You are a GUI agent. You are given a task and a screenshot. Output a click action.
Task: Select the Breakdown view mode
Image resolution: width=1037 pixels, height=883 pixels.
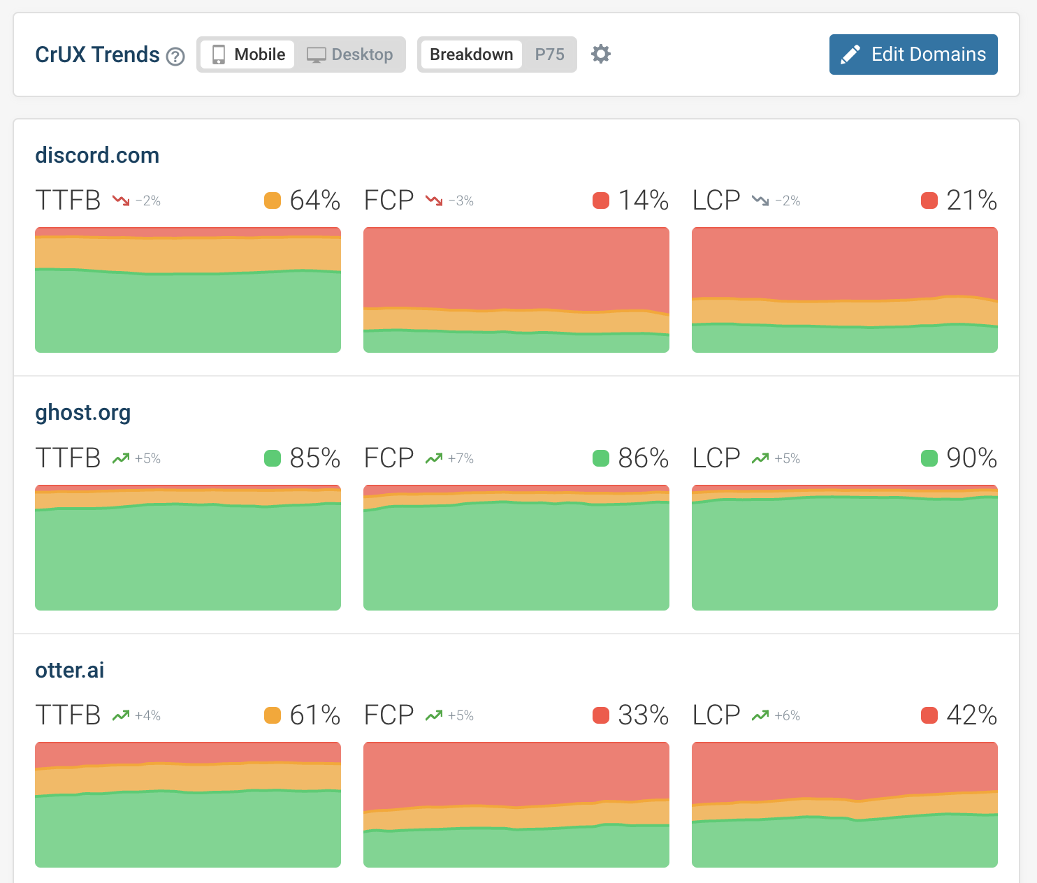click(472, 54)
